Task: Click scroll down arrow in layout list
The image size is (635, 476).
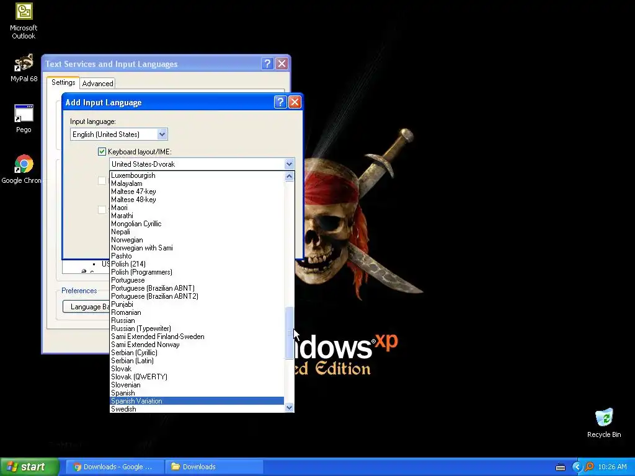Action: 289,408
